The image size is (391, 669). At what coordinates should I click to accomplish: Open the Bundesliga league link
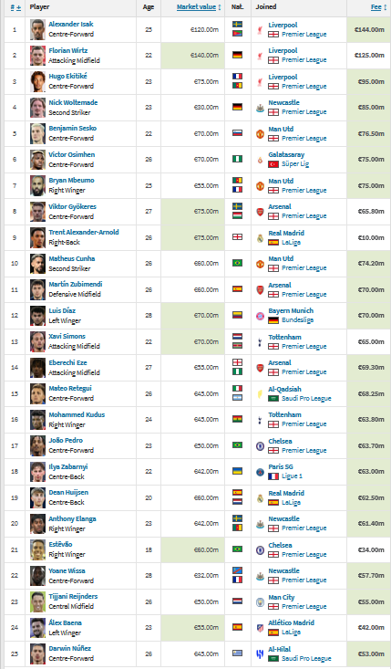tap(297, 320)
